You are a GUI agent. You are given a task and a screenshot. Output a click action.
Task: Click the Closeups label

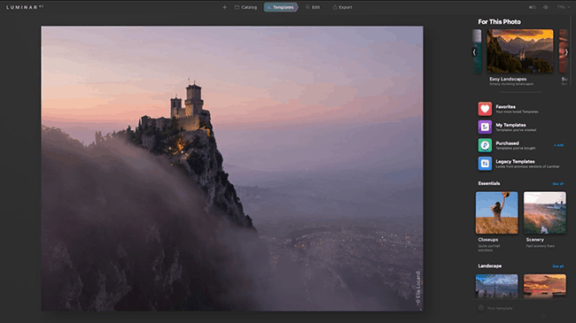pyautogui.click(x=488, y=240)
